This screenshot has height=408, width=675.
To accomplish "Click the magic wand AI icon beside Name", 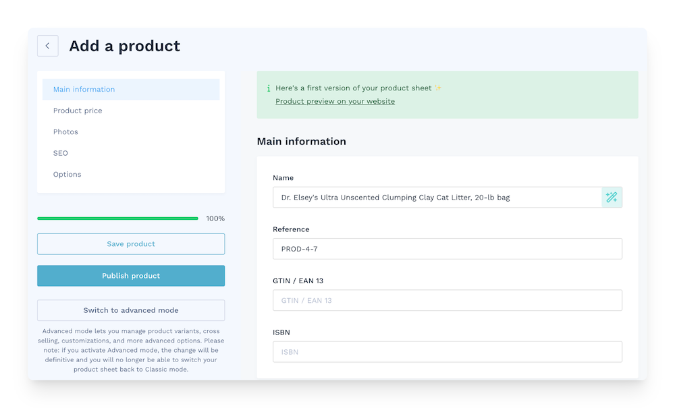I will pyautogui.click(x=612, y=197).
